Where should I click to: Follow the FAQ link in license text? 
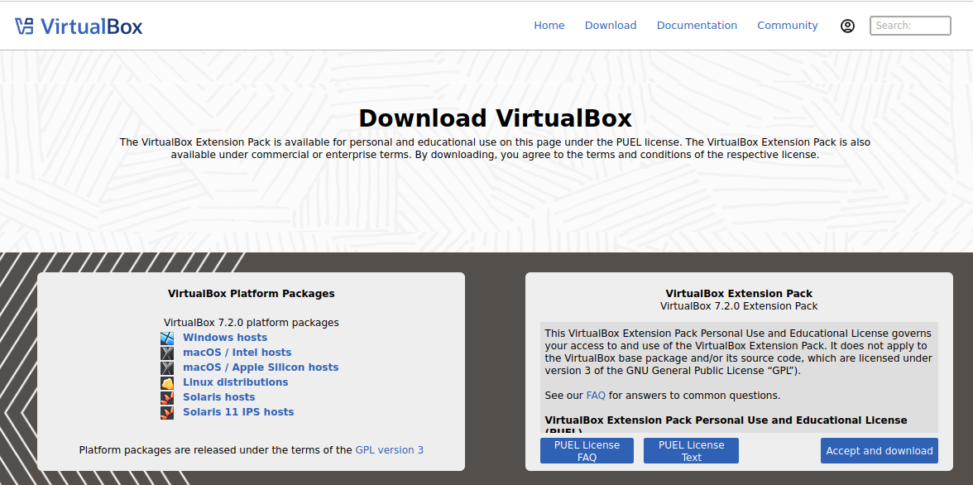click(x=596, y=396)
